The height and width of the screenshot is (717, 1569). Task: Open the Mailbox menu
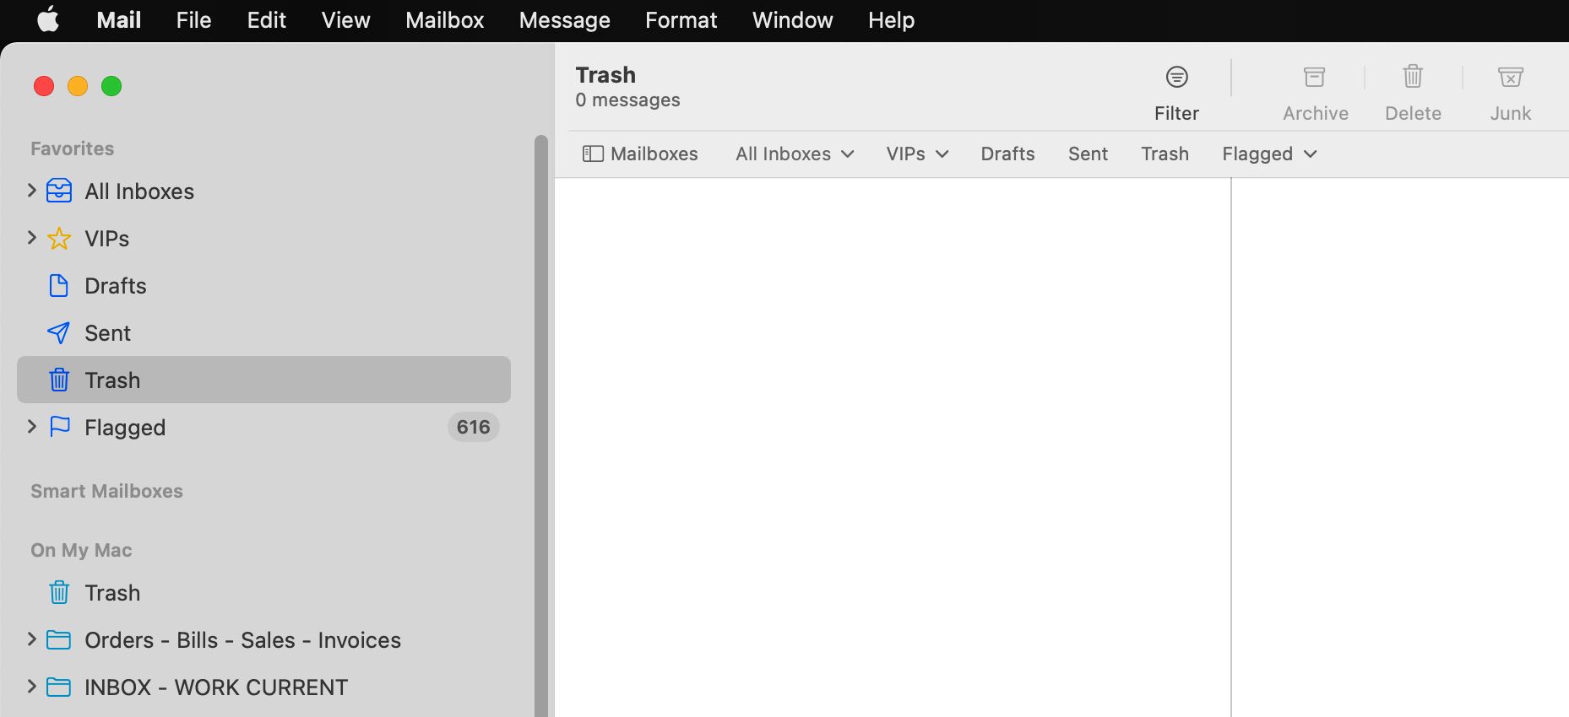click(445, 20)
